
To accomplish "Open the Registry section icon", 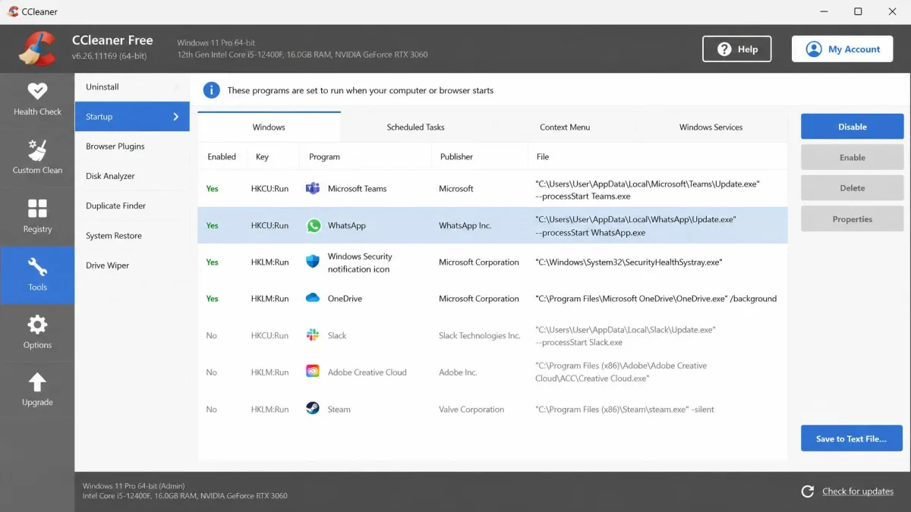I will 37,208.
